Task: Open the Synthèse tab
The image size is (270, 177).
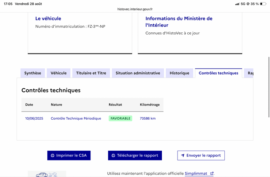Action: (33, 73)
